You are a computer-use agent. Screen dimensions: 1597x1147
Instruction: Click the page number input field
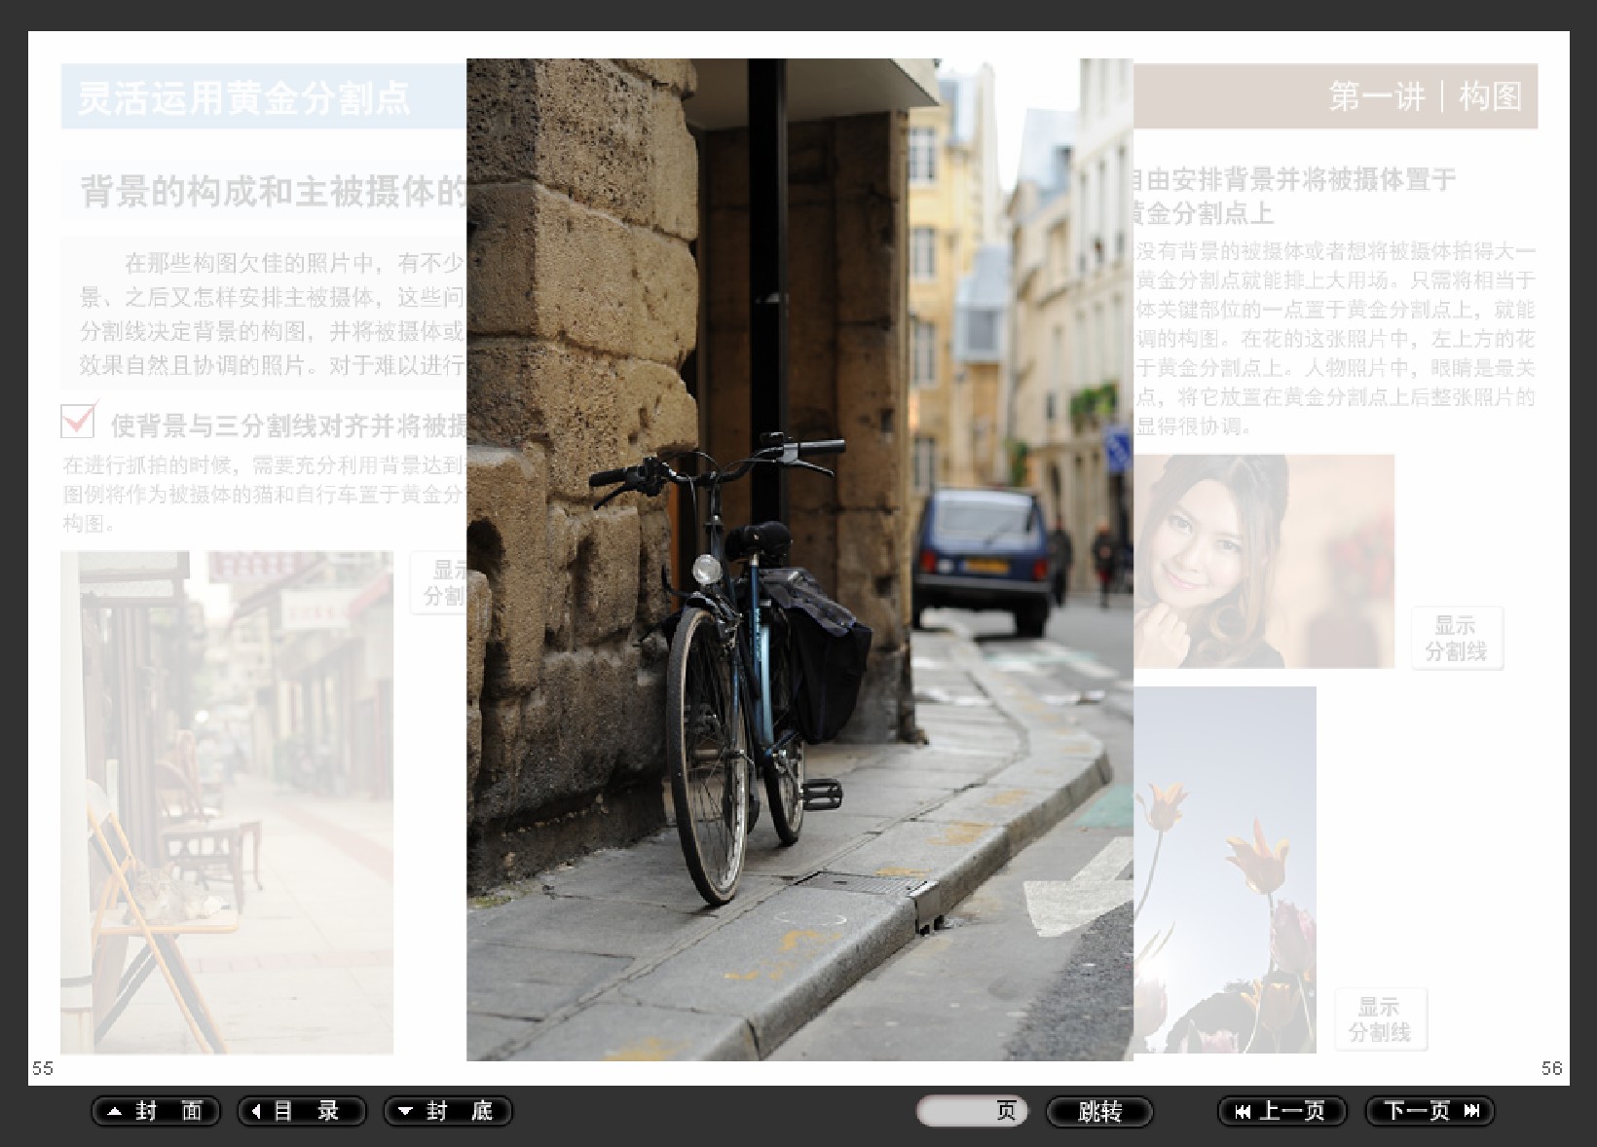971,1111
